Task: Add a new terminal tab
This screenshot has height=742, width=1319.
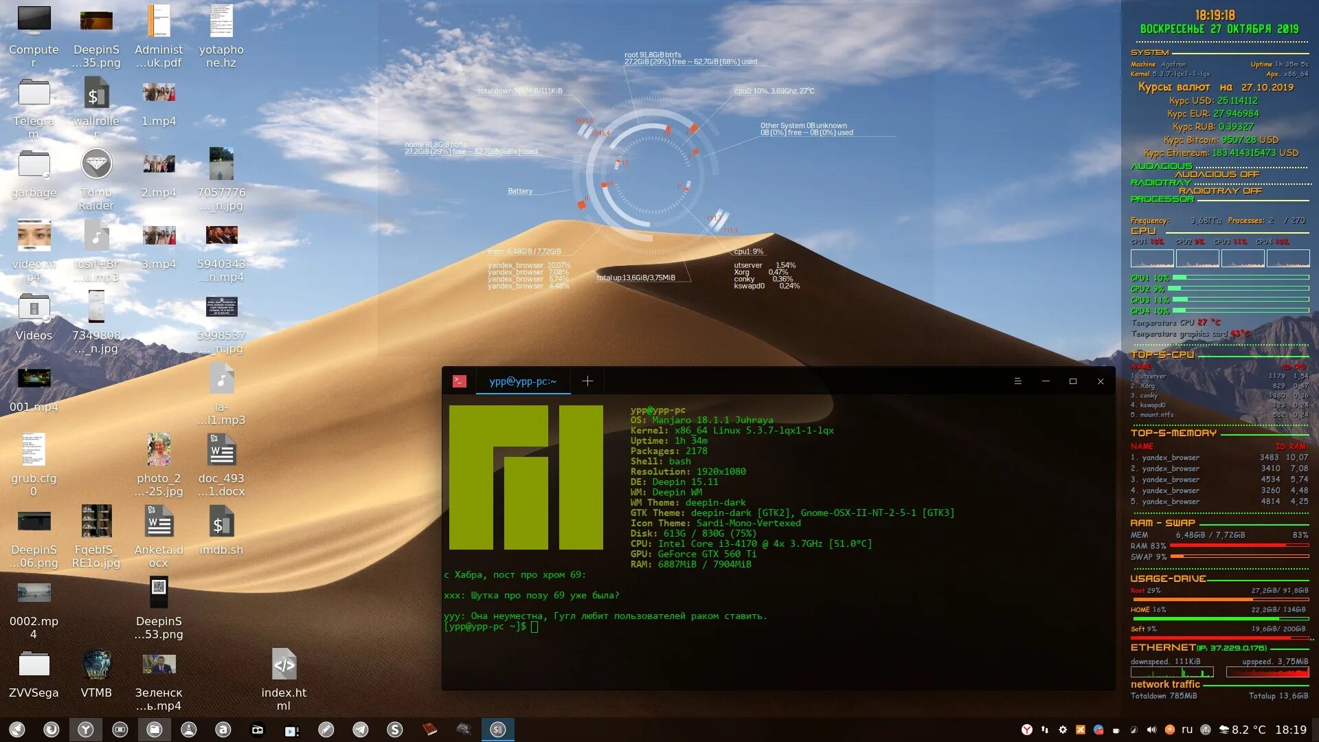Action: (x=587, y=381)
